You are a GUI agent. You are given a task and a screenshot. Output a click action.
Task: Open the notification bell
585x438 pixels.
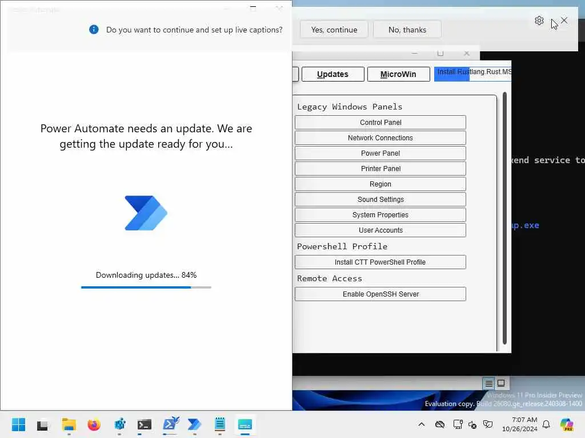pyautogui.click(x=546, y=424)
